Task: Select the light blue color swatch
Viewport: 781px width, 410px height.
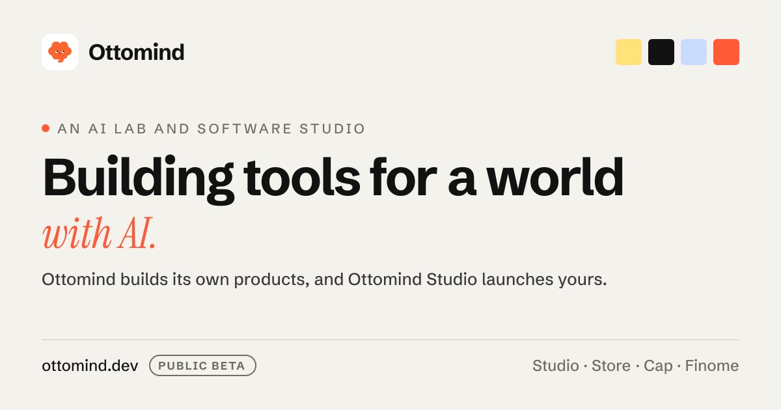Action: coord(694,52)
